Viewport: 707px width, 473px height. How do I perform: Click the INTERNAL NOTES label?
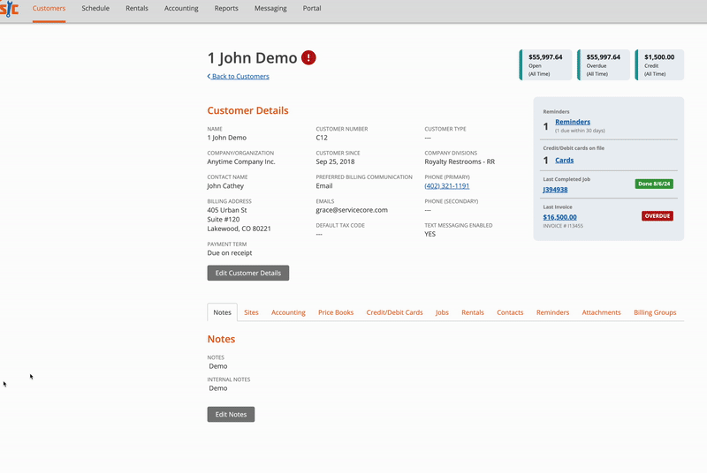[229, 379]
